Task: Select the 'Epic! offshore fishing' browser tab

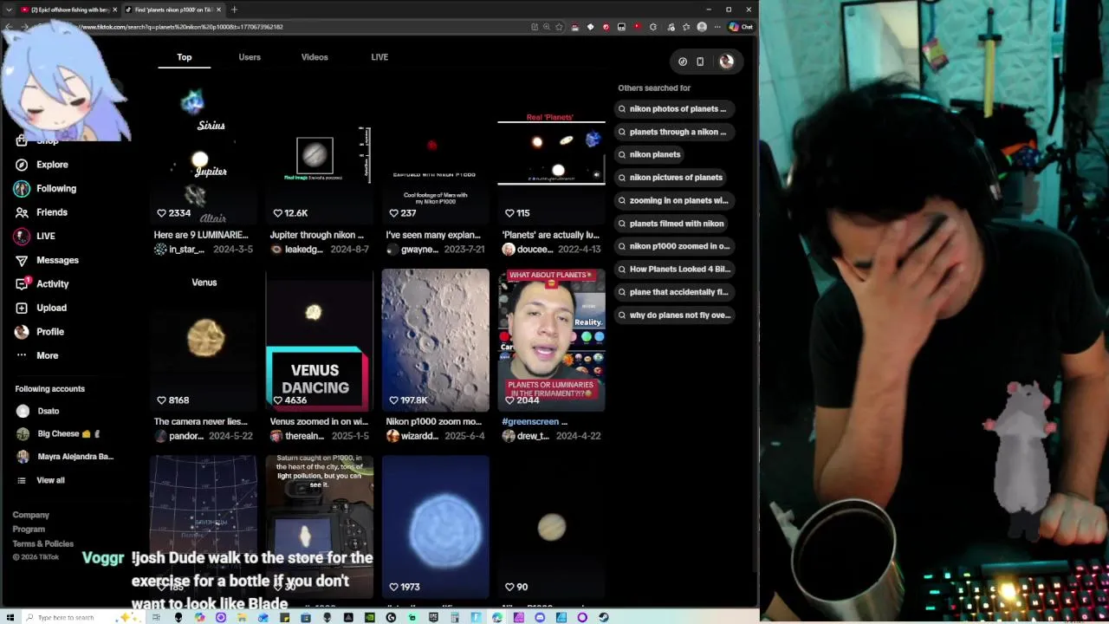Action: click(x=69, y=10)
